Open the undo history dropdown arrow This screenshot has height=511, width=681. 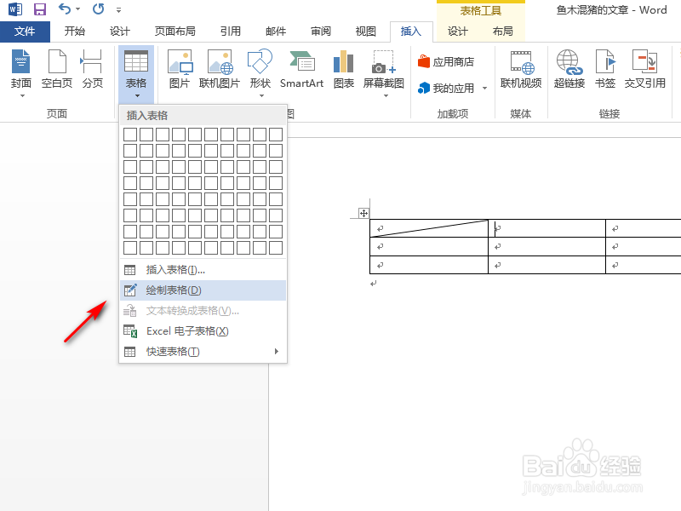(78, 9)
